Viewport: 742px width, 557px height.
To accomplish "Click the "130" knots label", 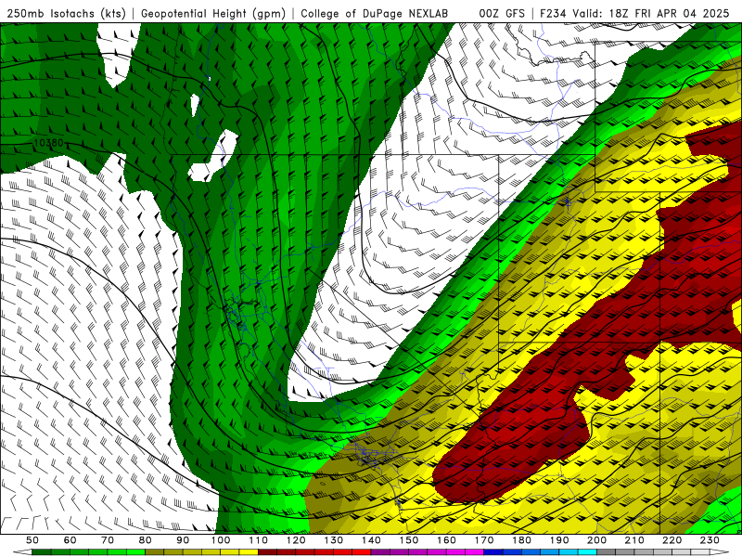I will 334,540.
